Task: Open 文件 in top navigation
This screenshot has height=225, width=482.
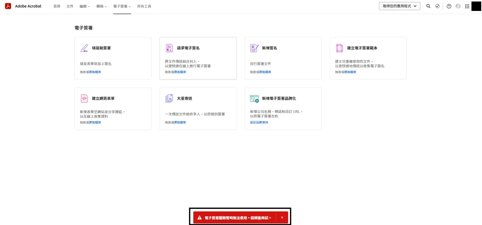Action: tap(70, 6)
